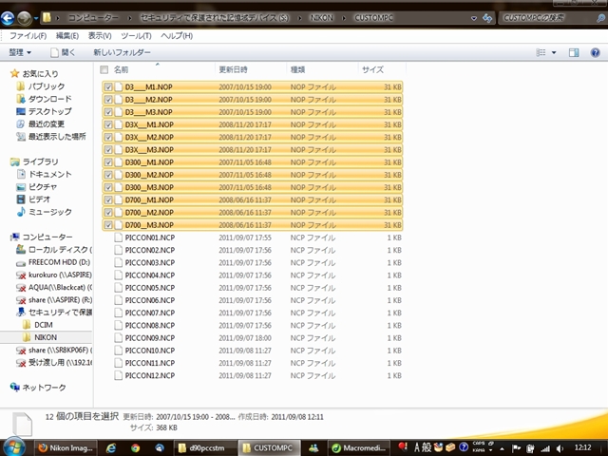Collapse the コンピューター tree node
The image size is (608, 456).
click(x=12, y=237)
